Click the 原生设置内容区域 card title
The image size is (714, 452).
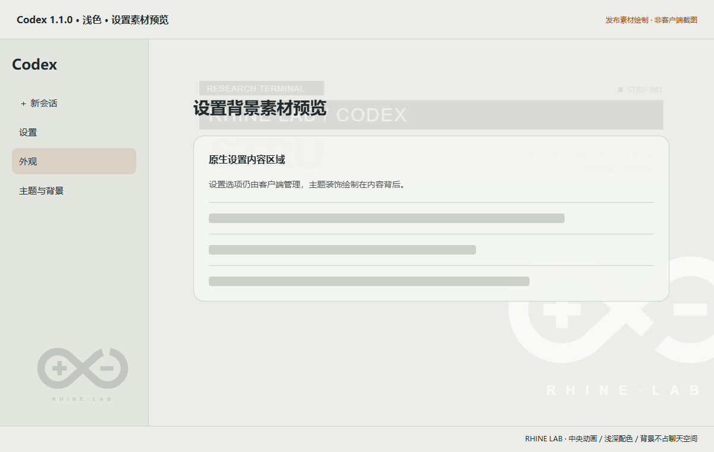tap(247, 160)
